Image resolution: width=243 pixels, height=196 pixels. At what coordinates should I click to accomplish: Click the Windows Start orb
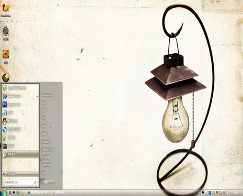[4, 192]
